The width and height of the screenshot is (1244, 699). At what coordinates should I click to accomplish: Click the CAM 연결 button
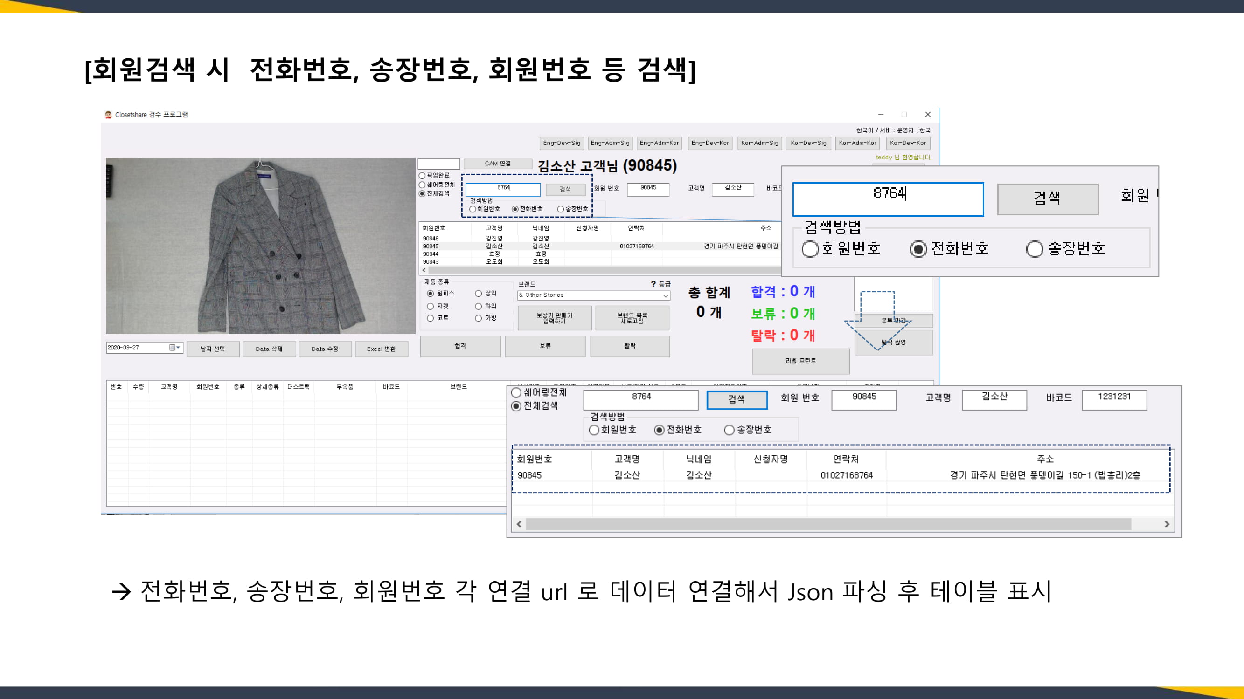click(497, 164)
